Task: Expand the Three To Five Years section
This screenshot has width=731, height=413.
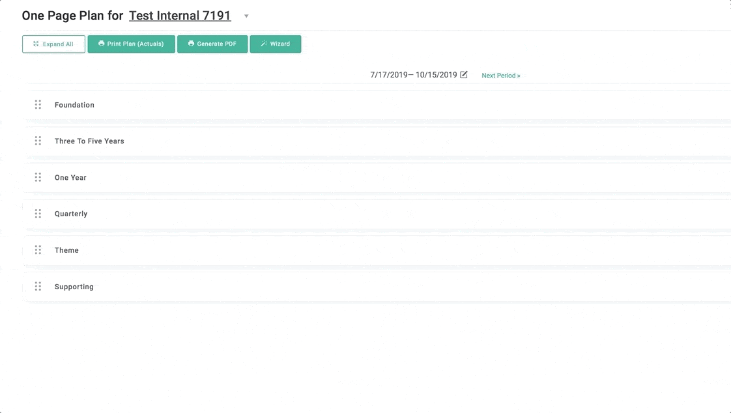Action: coord(89,141)
